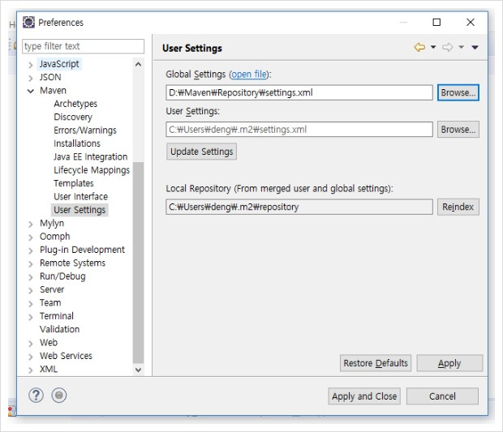Screen dimensions: 503x432
Task: Expand the Remote Systems node
Action: (31, 264)
